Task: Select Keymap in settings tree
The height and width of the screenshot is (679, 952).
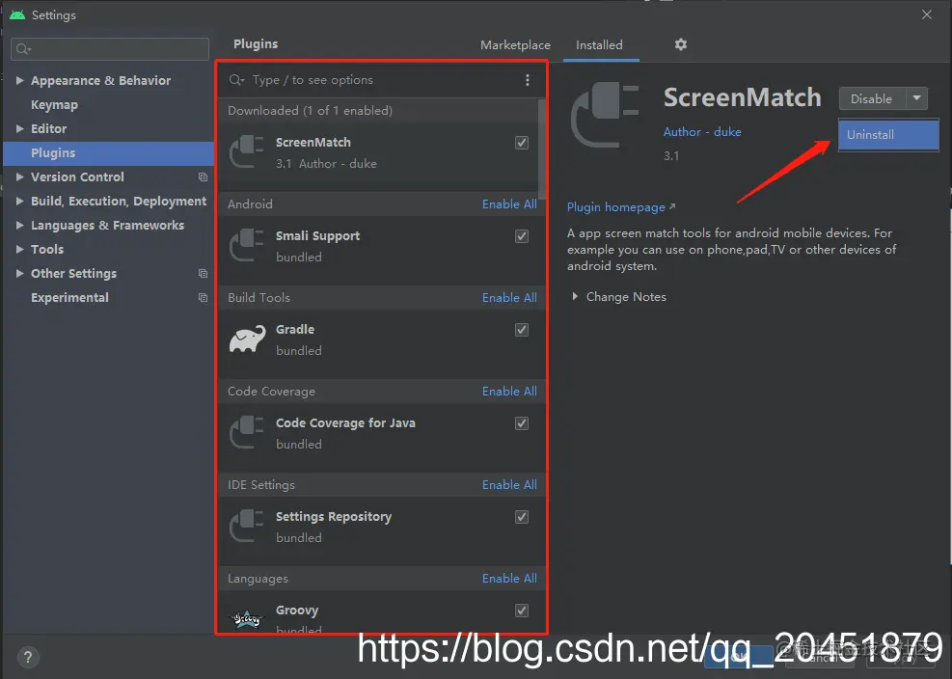Action: coord(55,104)
